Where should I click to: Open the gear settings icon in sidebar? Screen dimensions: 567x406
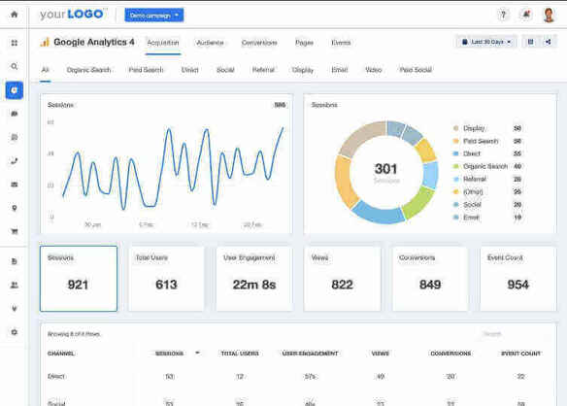(x=15, y=332)
